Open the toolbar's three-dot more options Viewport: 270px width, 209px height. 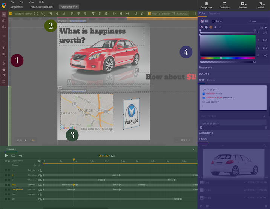pyautogui.click(x=195, y=14)
